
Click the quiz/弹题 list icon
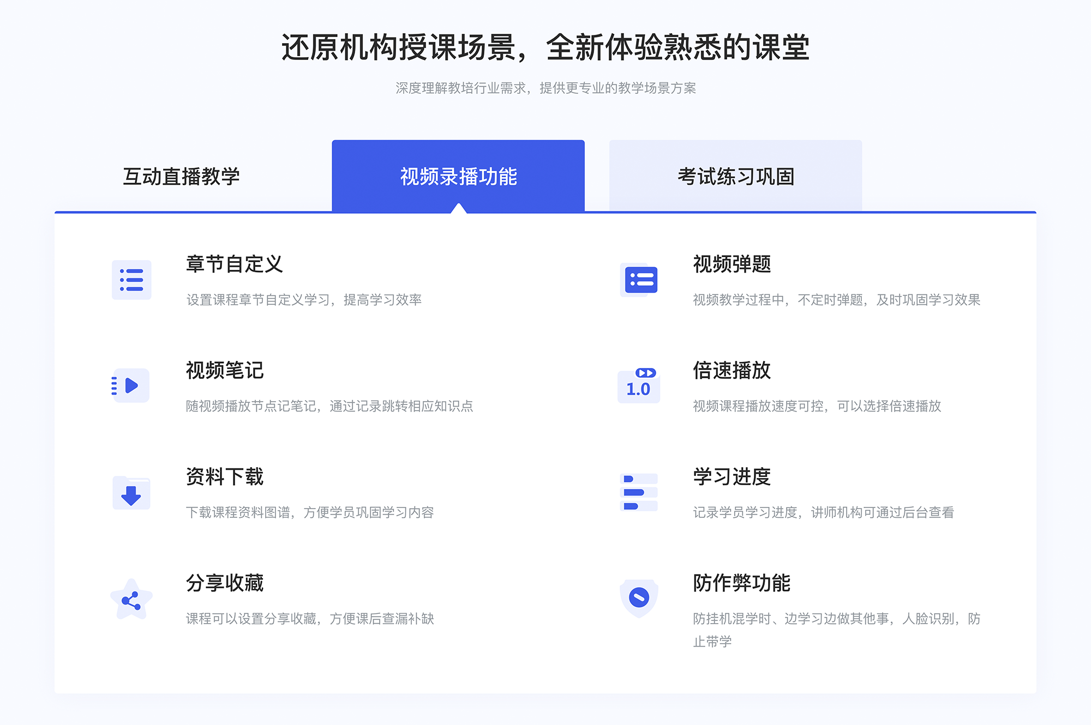(639, 282)
